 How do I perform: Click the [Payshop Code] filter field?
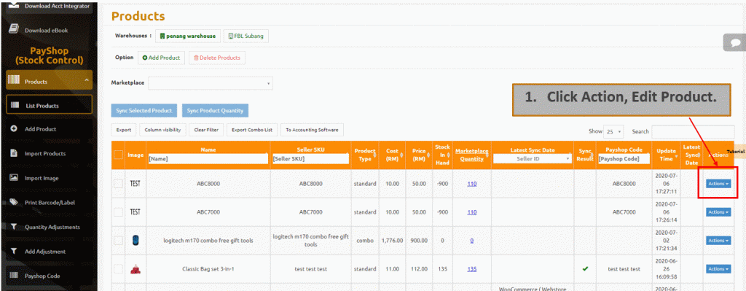coord(624,158)
